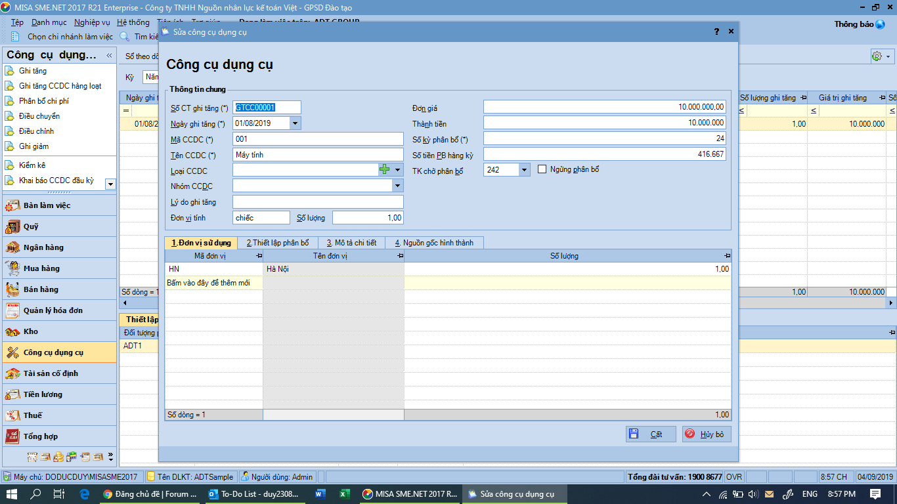Open the Ngân hàng module
Image resolution: width=897 pixels, height=504 pixels.
tap(43, 247)
